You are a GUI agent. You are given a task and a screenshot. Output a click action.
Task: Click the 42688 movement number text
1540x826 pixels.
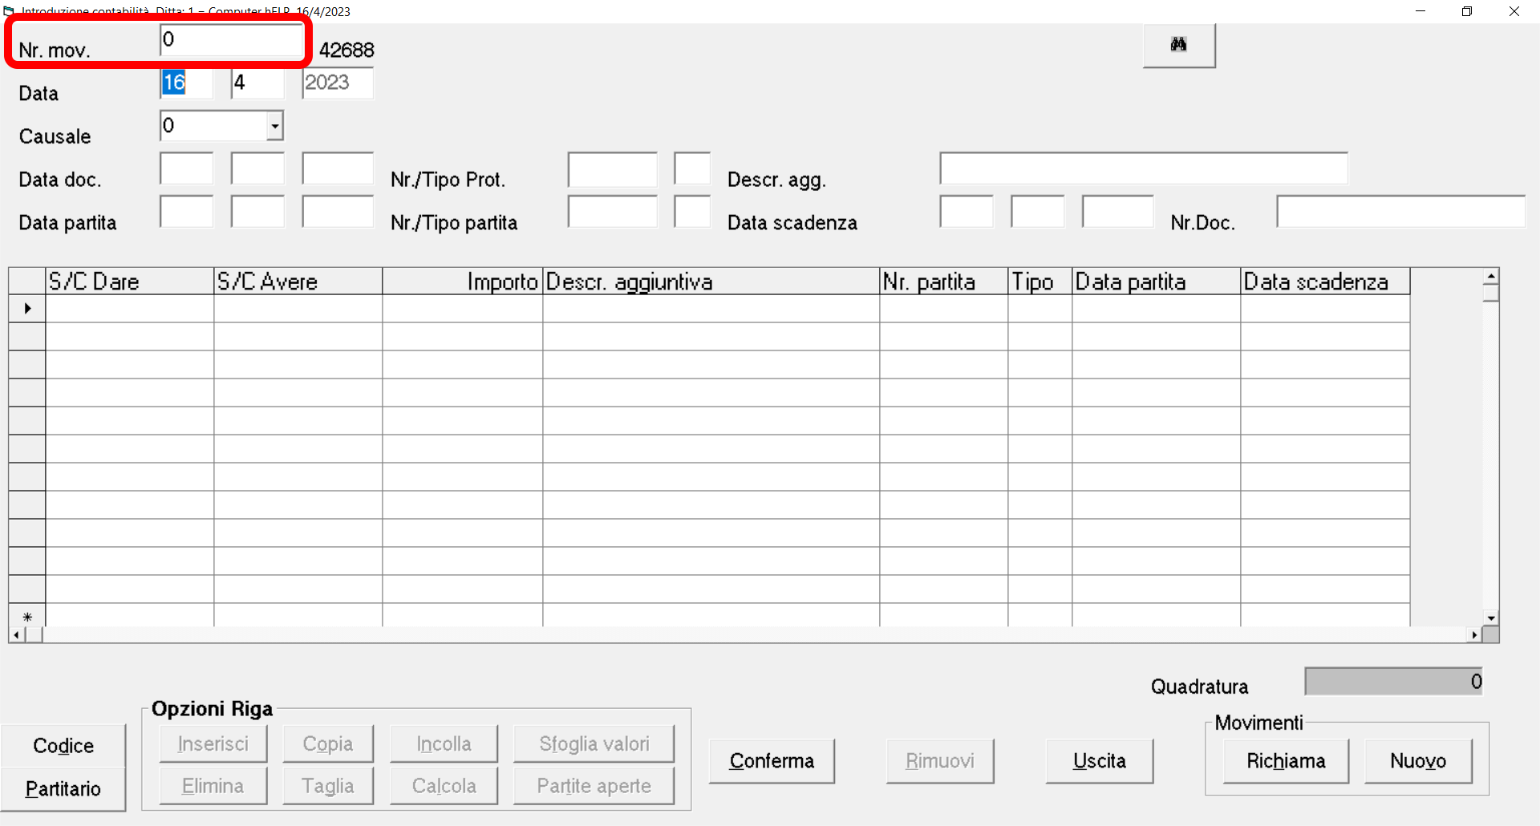tap(346, 50)
